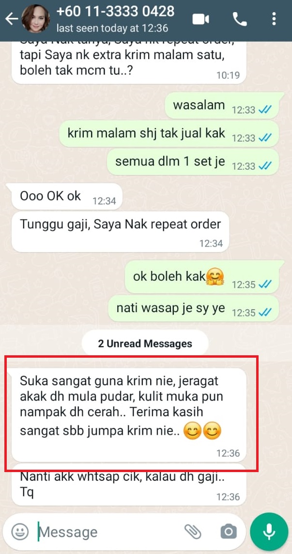This screenshot has height=554, width=292.
Task: Select the 'krim malam shj tak jual kak' message
Action: (x=169, y=134)
